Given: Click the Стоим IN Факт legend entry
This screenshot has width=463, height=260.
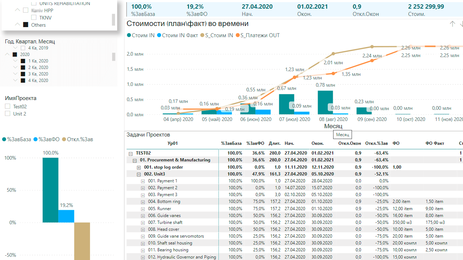Looking at the screenshot, I should tap(180, 35).
